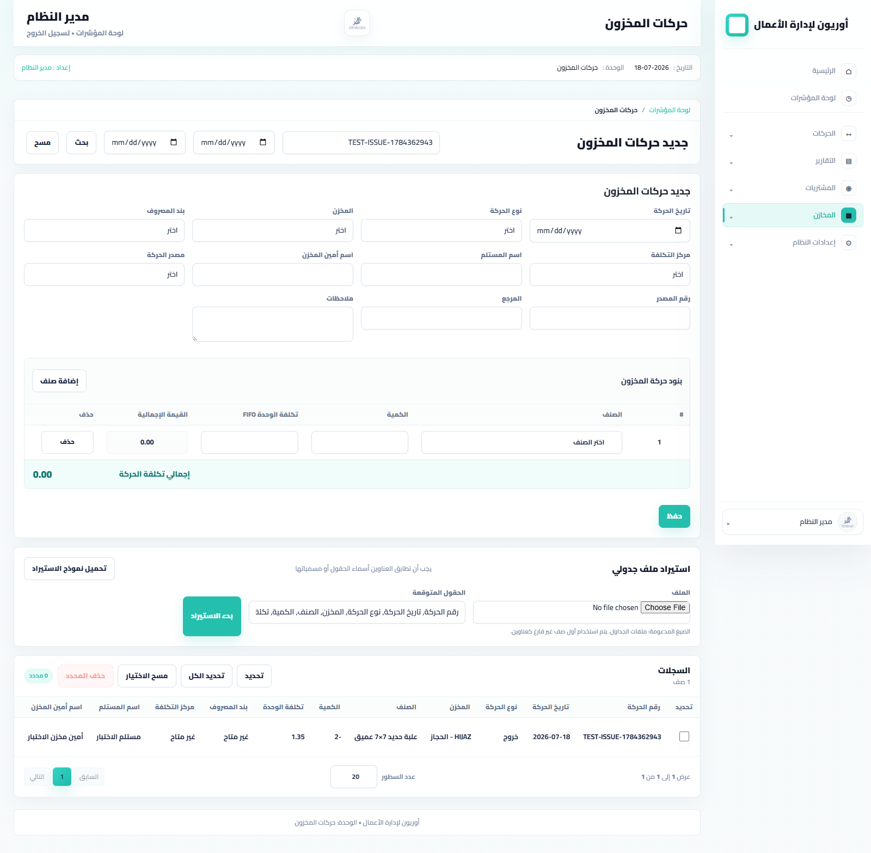Click the رقم المصدر input field
Image resolution: width=871 pixels, height=853 pixels.
tap(610, 318)
